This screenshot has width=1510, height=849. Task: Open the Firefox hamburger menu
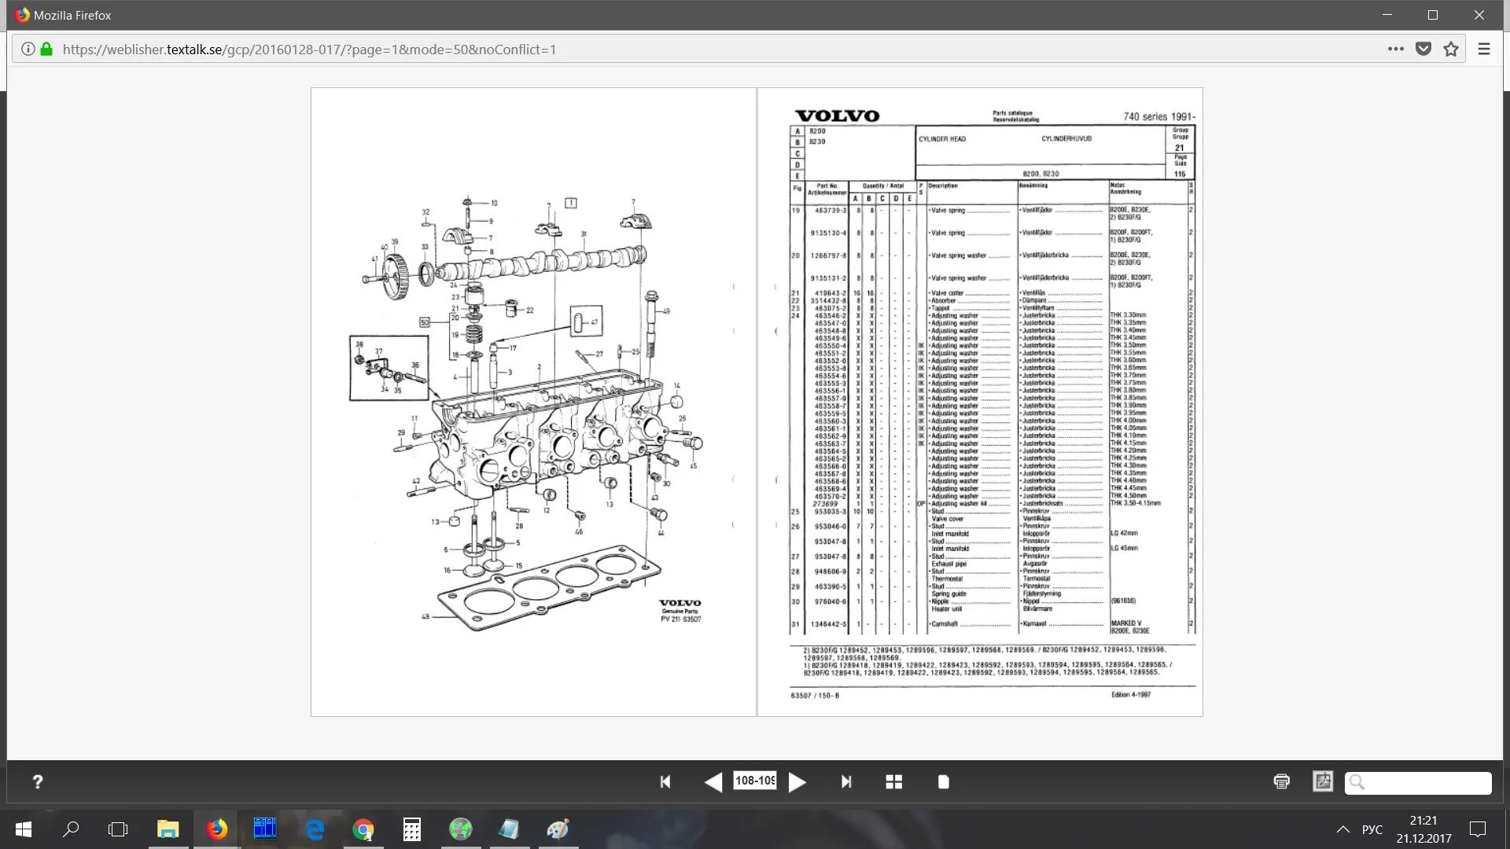click(1484, 49)
